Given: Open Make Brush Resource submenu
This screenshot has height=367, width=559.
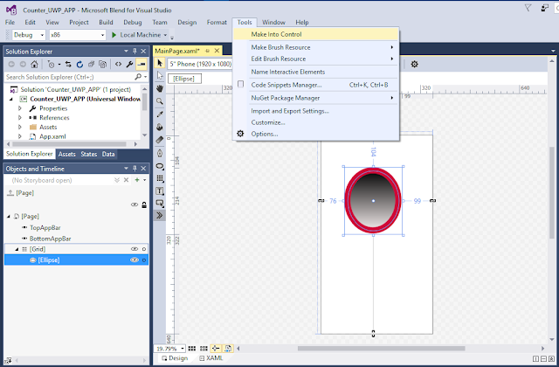Looking at the screenshot, I should 316,47.
